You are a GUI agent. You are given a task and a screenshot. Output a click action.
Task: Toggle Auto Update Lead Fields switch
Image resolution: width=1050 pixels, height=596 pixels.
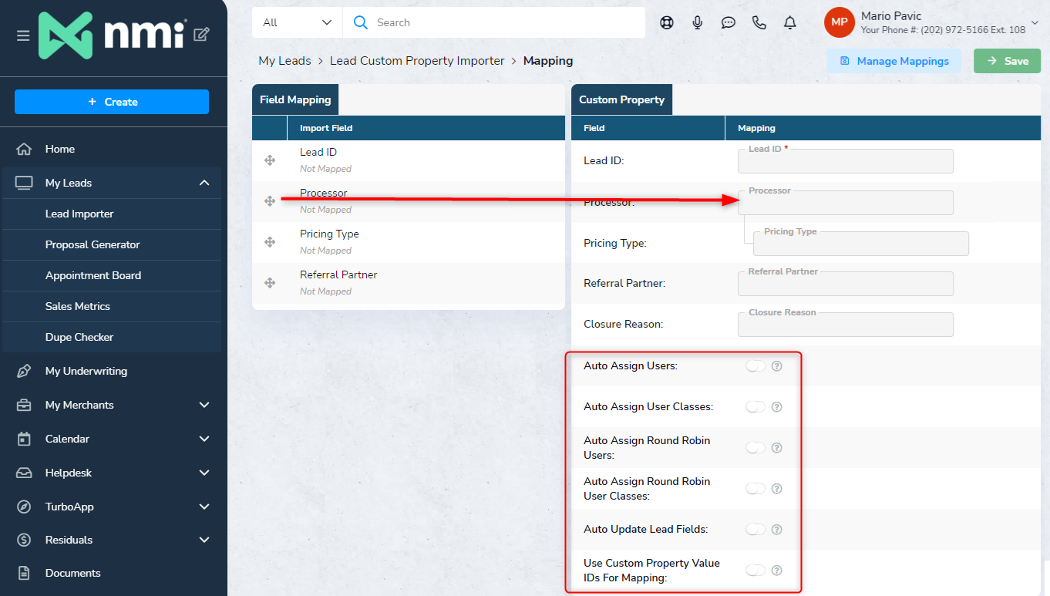click(756, 530)
